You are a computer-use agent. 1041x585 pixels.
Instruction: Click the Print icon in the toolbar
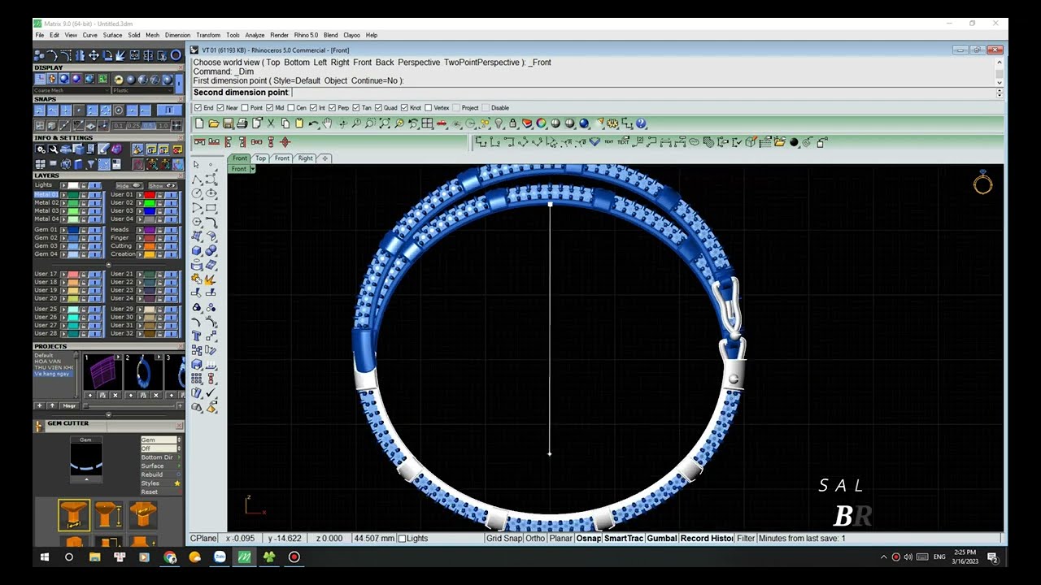pyautogui.click(x=243, y=123)
